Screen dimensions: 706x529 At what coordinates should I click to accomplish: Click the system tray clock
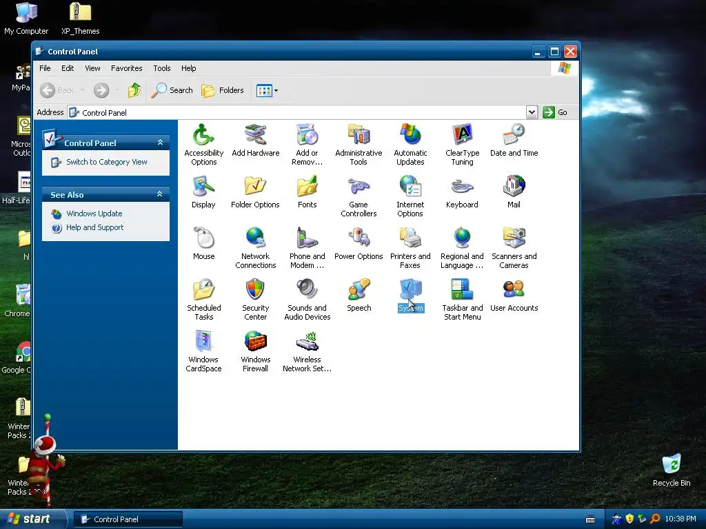(x=680, y=519)
